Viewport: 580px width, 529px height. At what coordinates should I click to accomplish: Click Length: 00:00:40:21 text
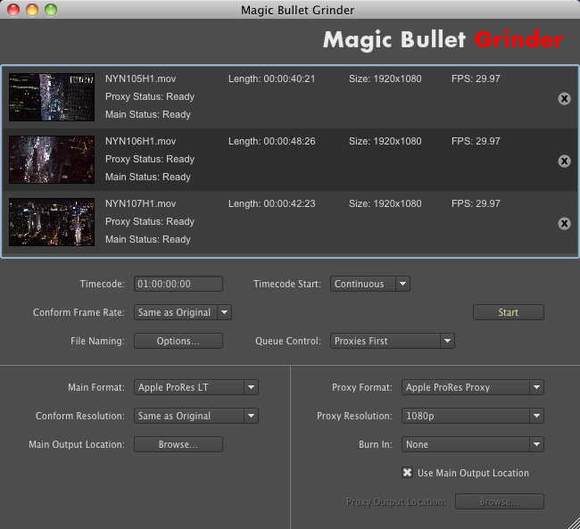(x=272, y=79)
